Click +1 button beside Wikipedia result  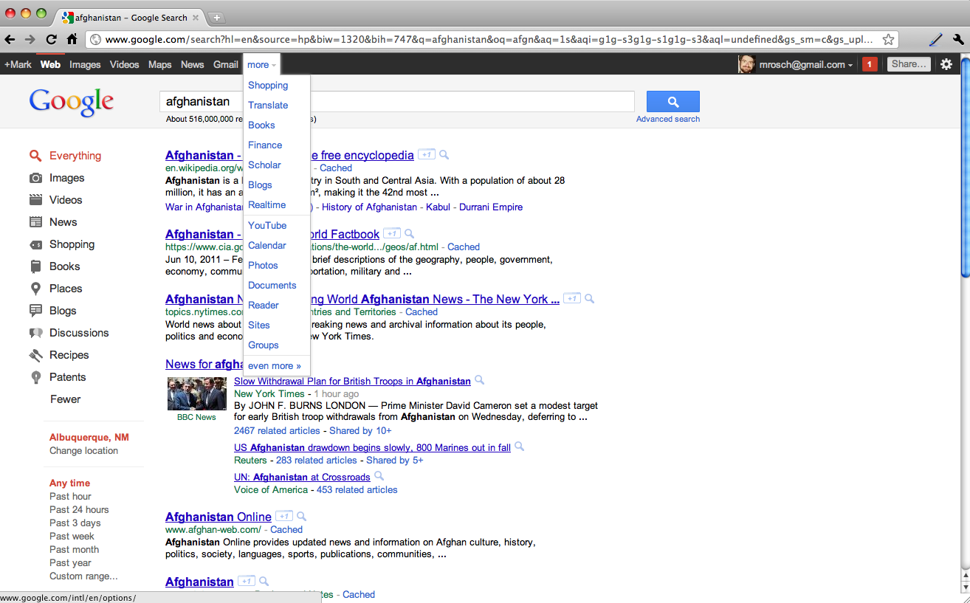coord(426,154)
